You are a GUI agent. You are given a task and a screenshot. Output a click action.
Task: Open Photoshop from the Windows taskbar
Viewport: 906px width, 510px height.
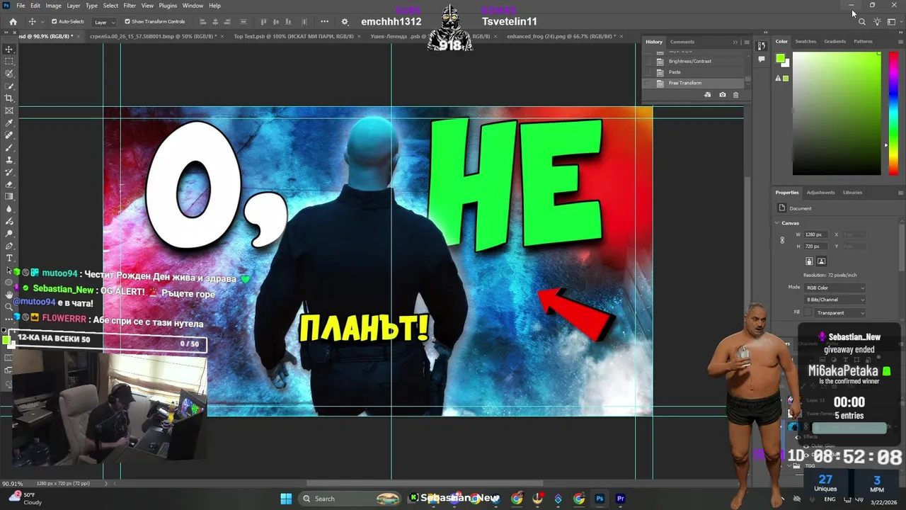600,499
